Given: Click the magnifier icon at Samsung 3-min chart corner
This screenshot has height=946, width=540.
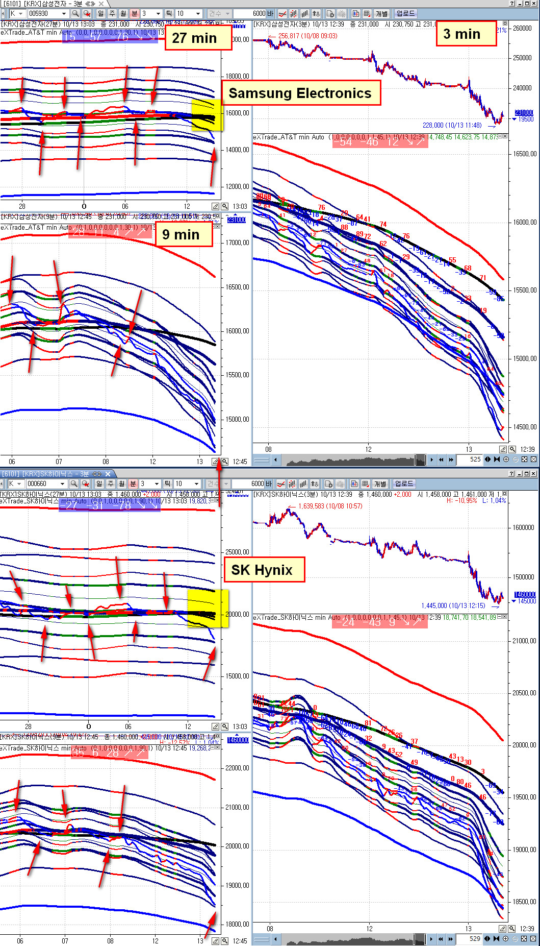Looking at the screenshot, I should (512, 449).
